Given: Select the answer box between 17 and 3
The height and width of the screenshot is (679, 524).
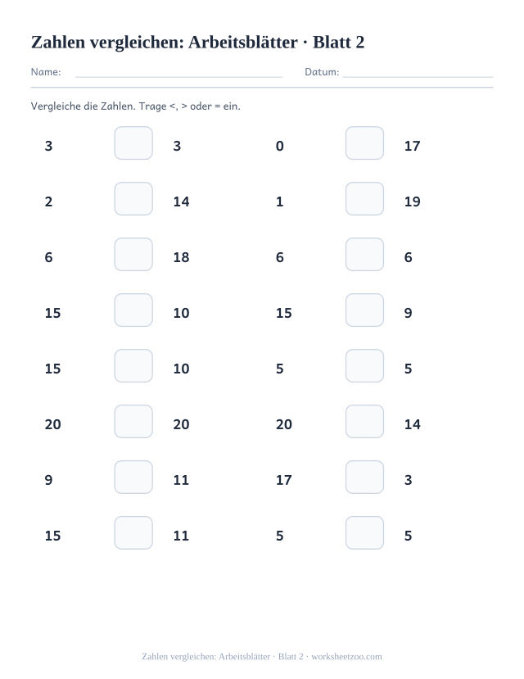Looking at the screenshot, I should 364,478.
